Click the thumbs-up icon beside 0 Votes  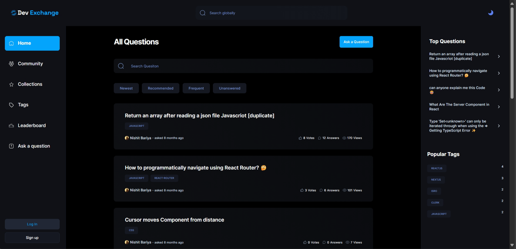tap(305, 243)
